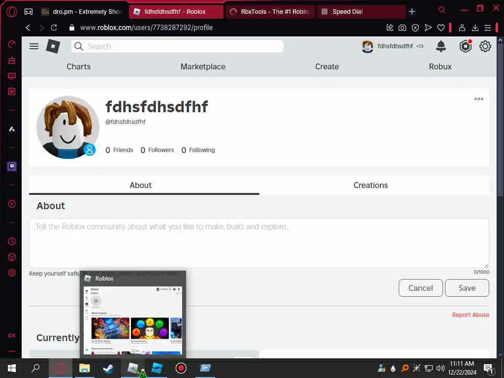Click the send/flow arrow icon in the address bar
504x378 pixels.
point(428,28)
